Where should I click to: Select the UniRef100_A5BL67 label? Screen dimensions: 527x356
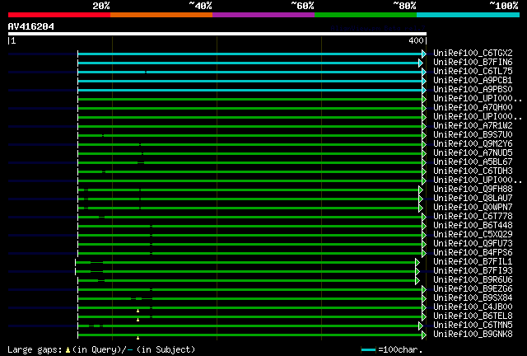click(473, 162)
